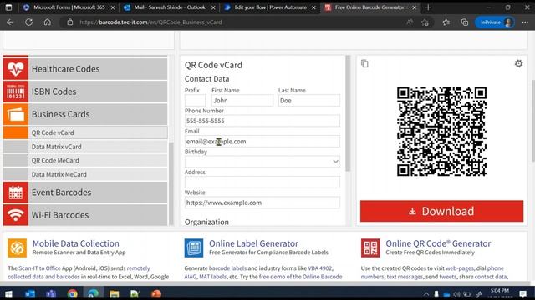This screenshot has height=300, width=535.
Task: Open the tab actions menu icon
Action: pyautogui.click(x=8, y=7)
